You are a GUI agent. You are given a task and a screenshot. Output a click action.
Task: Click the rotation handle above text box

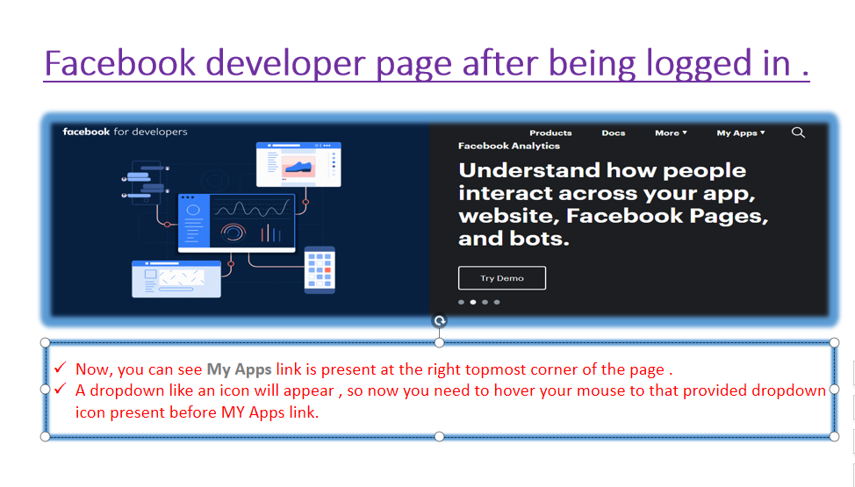[439, 320]
